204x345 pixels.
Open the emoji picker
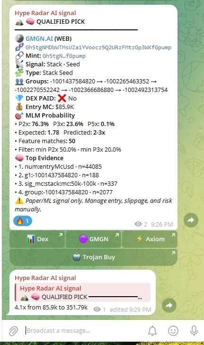tap(173, 331)
